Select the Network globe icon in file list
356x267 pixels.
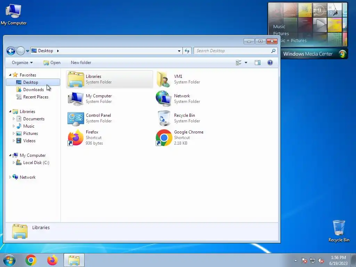(x=163, y=99)
